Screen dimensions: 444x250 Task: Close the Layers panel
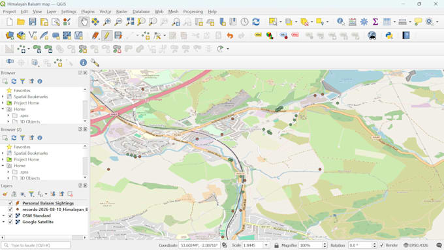(x=86, y=186)
